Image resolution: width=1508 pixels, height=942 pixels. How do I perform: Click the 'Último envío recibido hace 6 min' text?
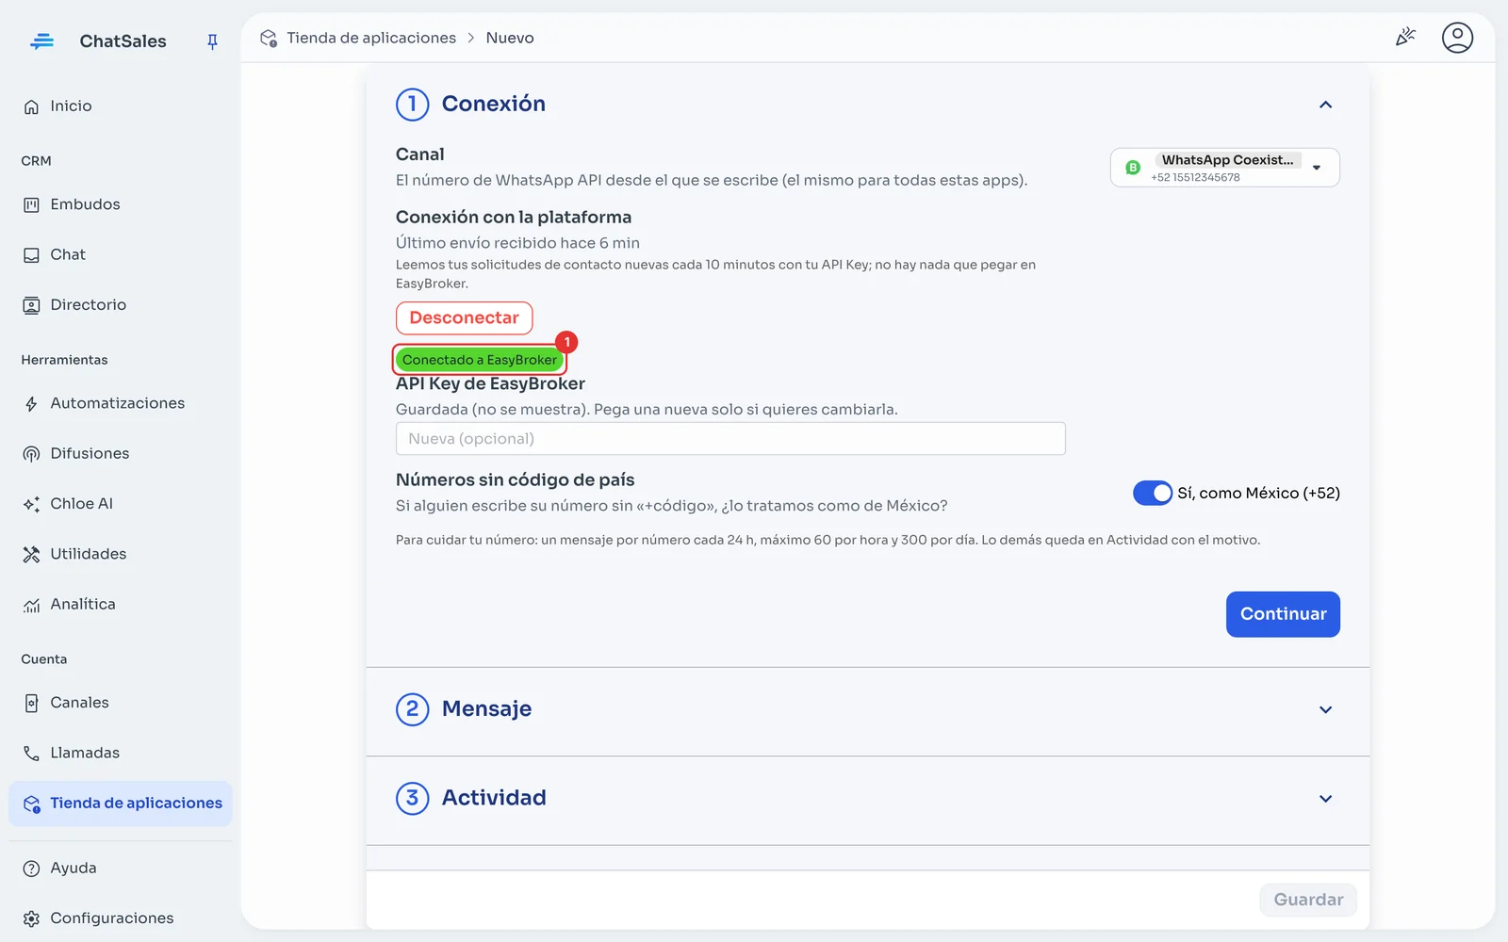pos(517,243)
